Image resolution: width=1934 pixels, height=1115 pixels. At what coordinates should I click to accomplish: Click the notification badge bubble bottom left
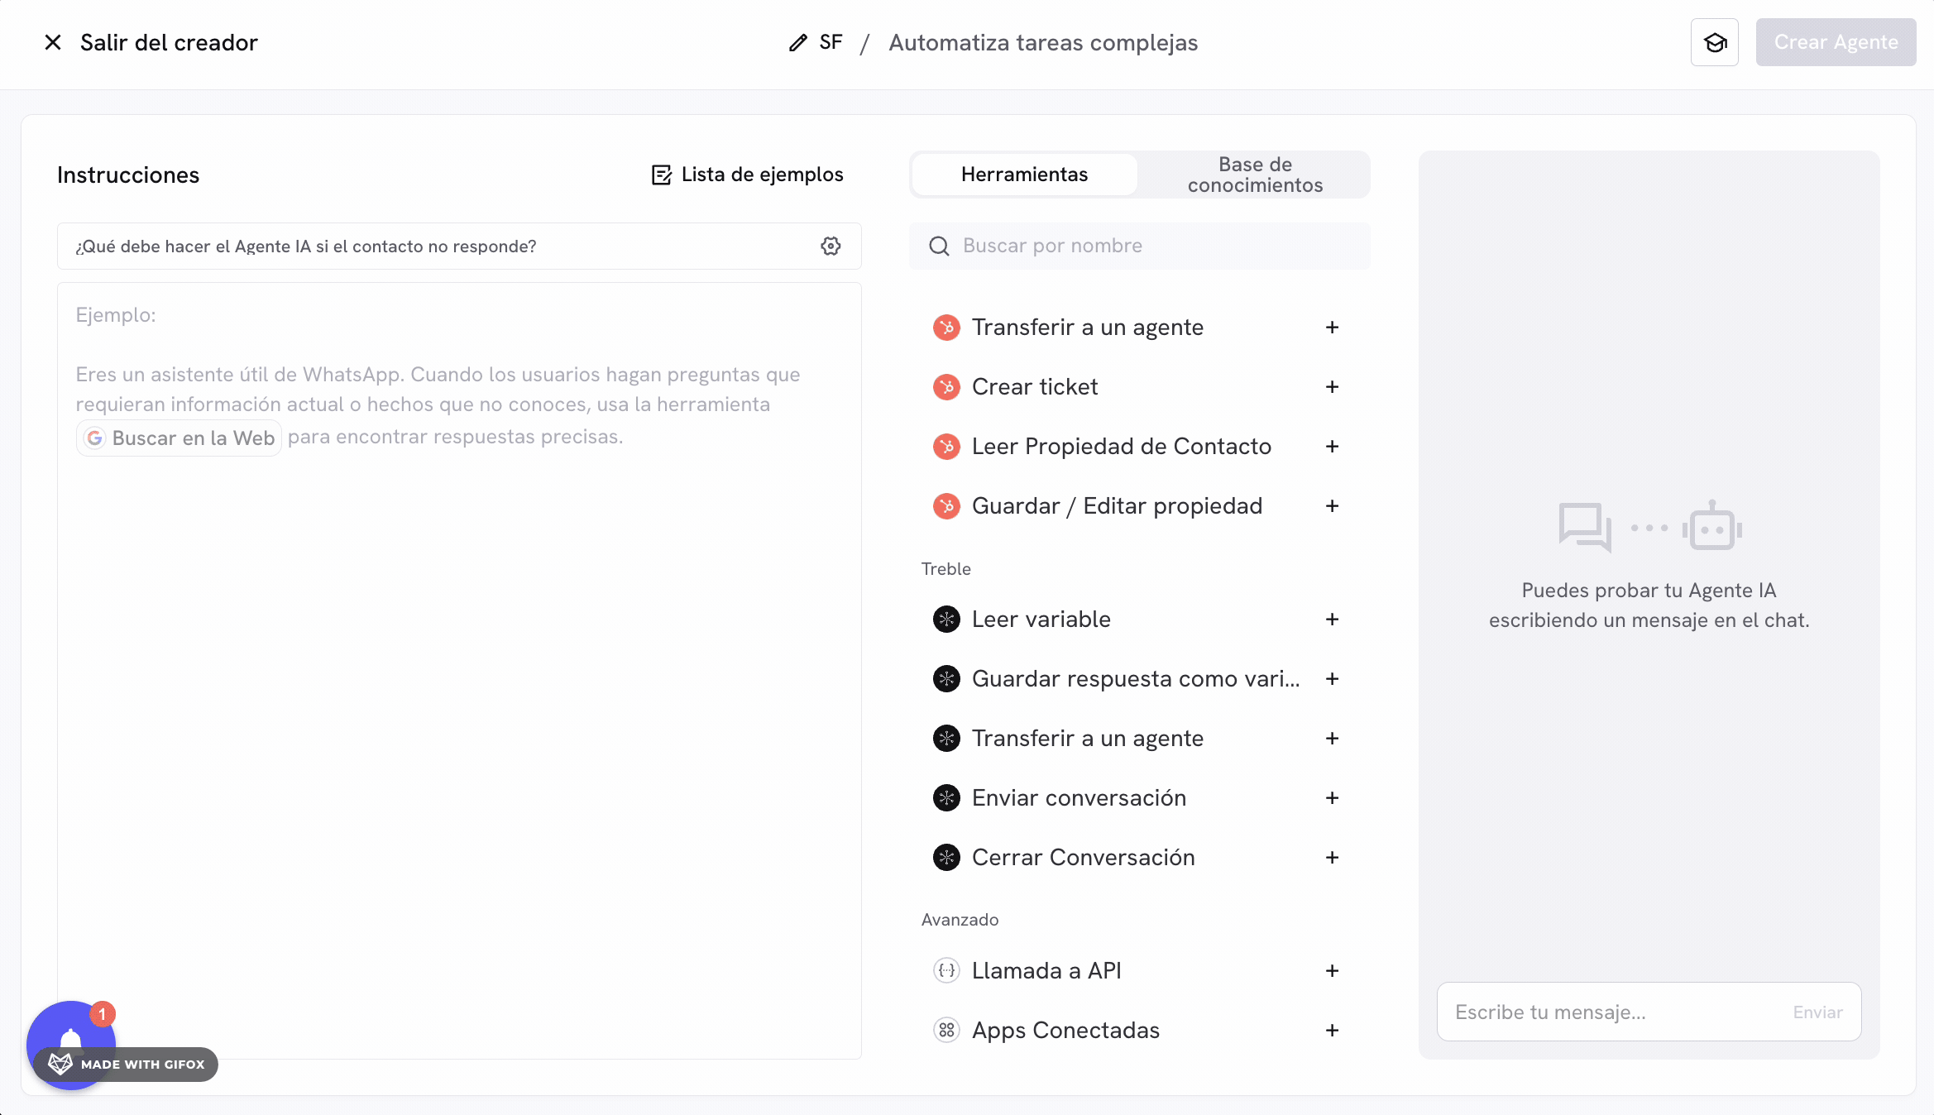[101, 1012]
